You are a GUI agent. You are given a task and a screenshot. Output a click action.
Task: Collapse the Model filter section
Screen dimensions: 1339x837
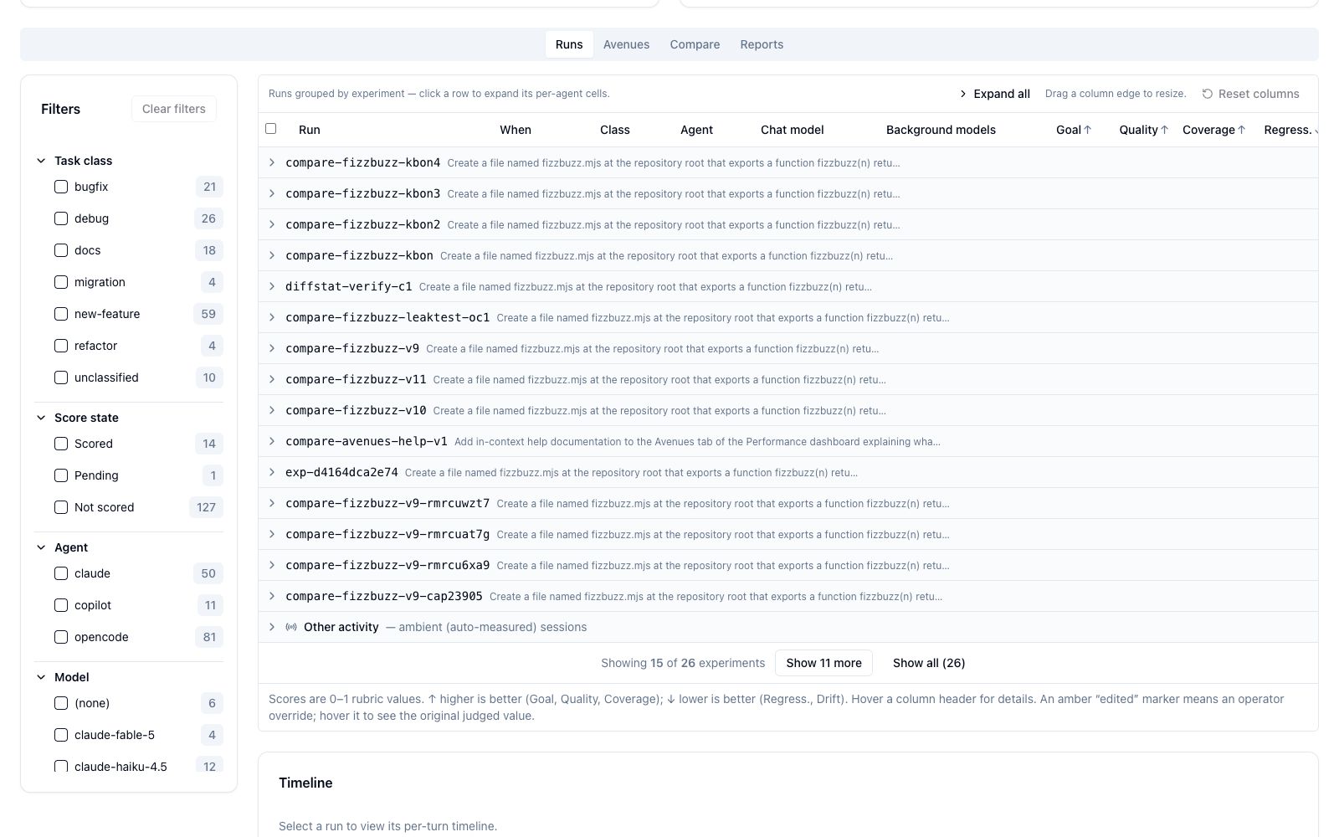[41, 677]
